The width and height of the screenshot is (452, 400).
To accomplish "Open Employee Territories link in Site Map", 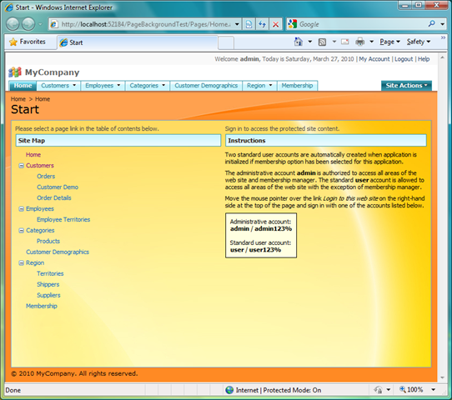I will 63,219.
